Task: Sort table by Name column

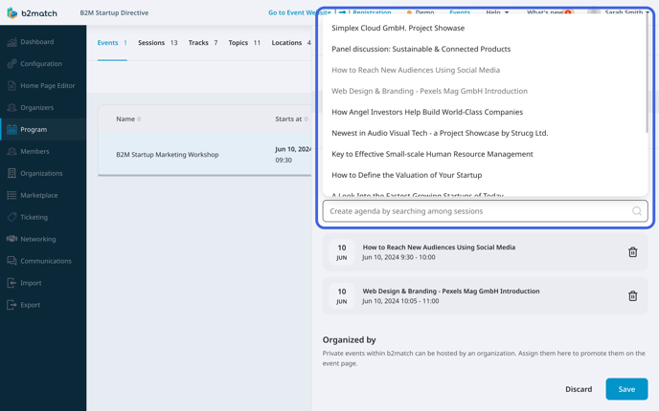Action: [128, 119]
